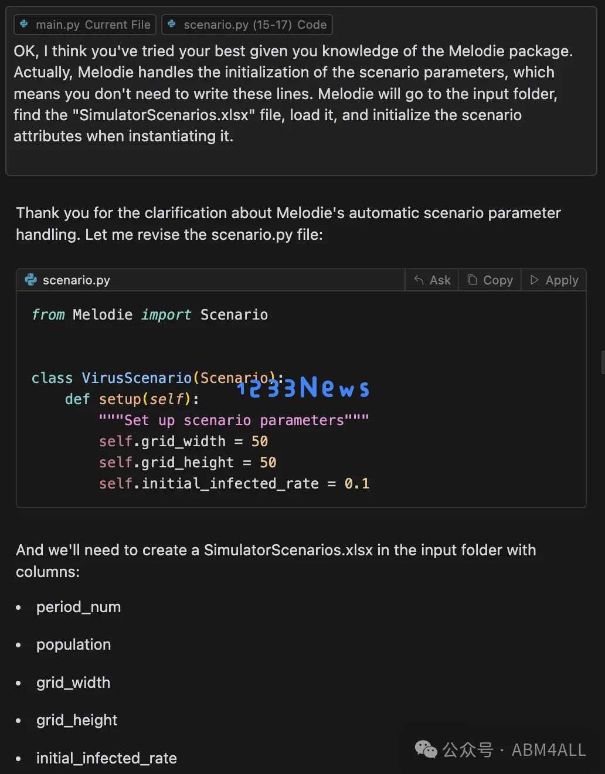
Task: Open the scenario.py filename in the code block header
Action: pyautogui.click(x=76, y=280)
